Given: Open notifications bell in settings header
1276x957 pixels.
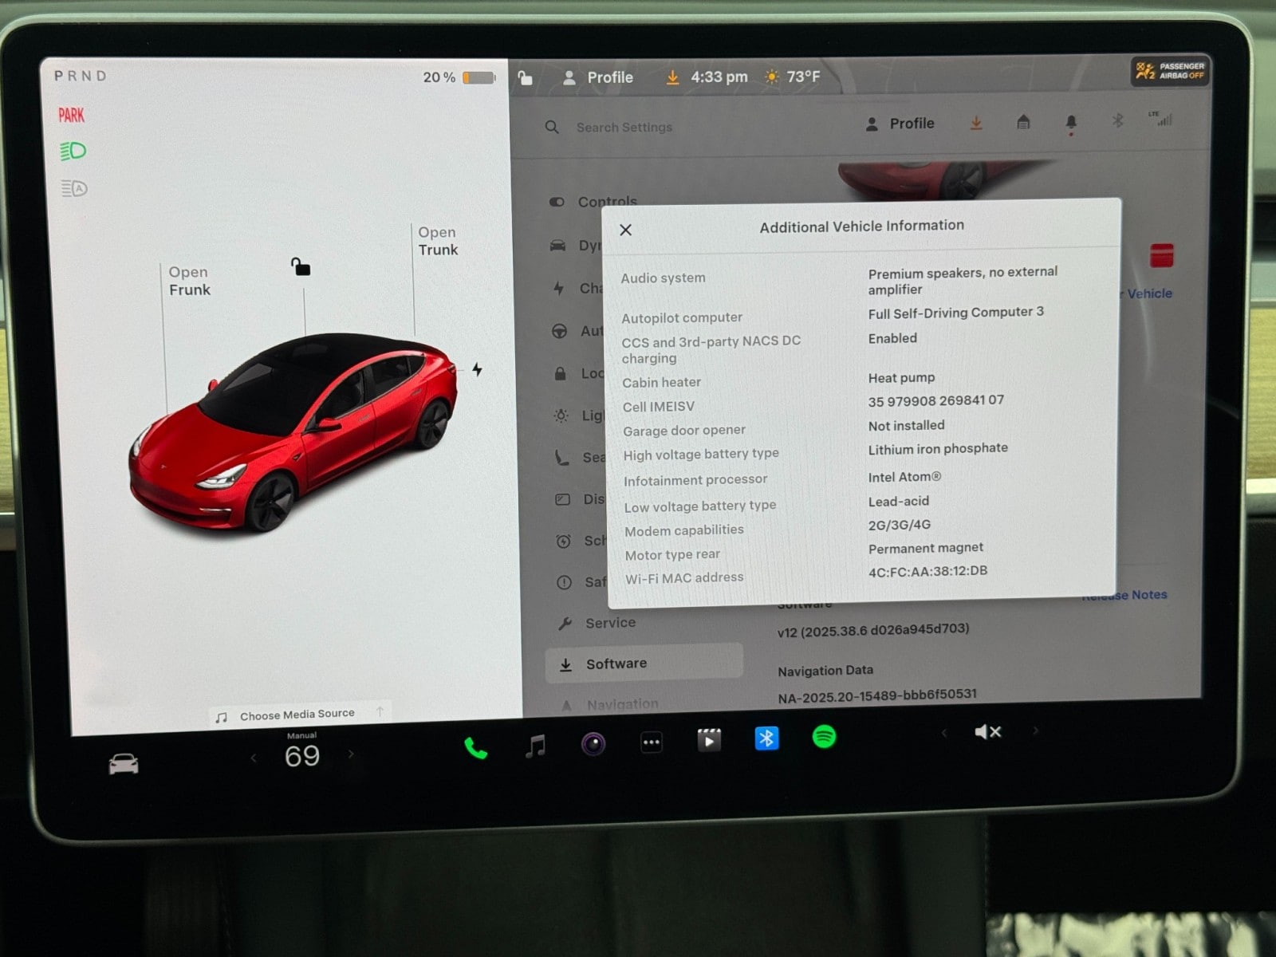Looking at the screenshot, I should (x=1071, y=122).
